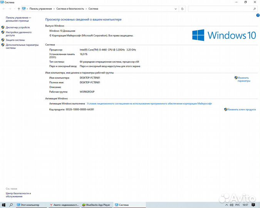Screen dimensions: 260x208
Task: Open Настройка удаленного доступа link
Action: pos(18,34)
